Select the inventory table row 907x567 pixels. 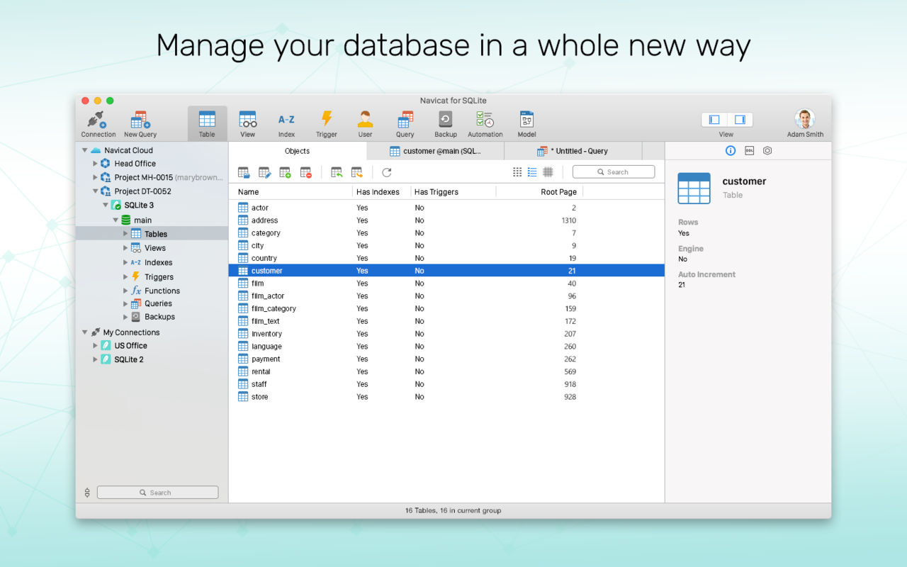click(446, 334)
